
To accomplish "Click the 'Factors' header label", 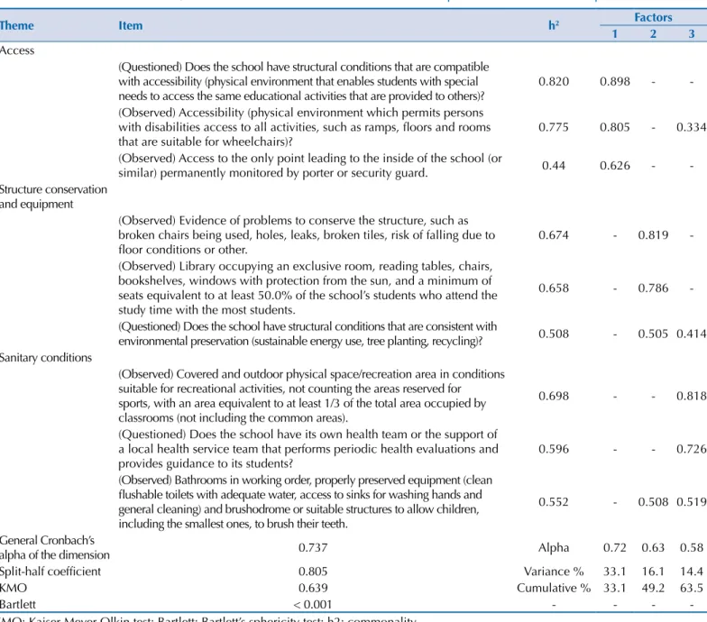I will pyautogui.click(x=653, y=17).
